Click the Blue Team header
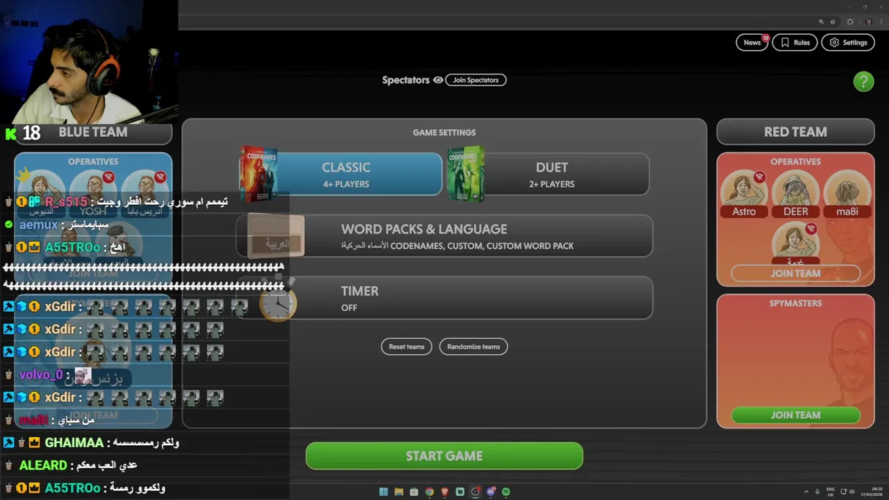The height and width of the screenshot is (500, 889). tap(93, 132)
